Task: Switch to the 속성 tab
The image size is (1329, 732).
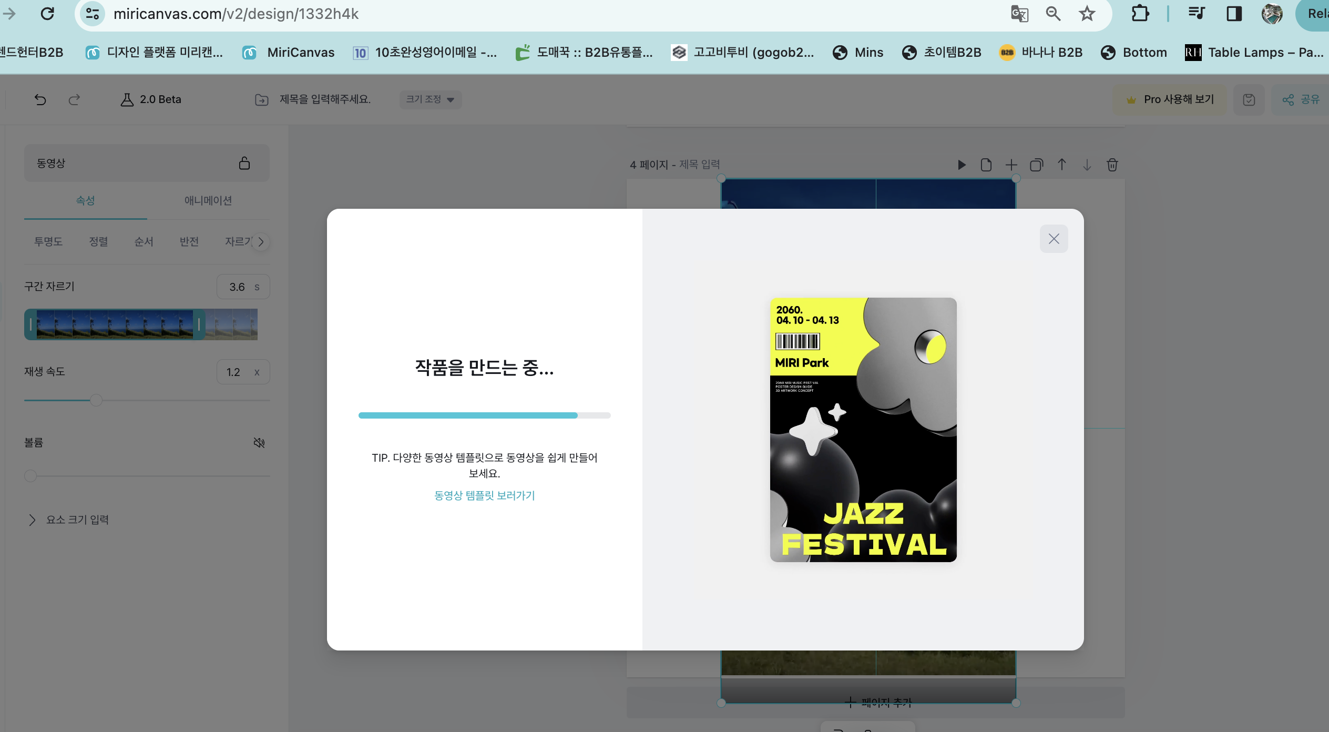Action: [85, 200]
